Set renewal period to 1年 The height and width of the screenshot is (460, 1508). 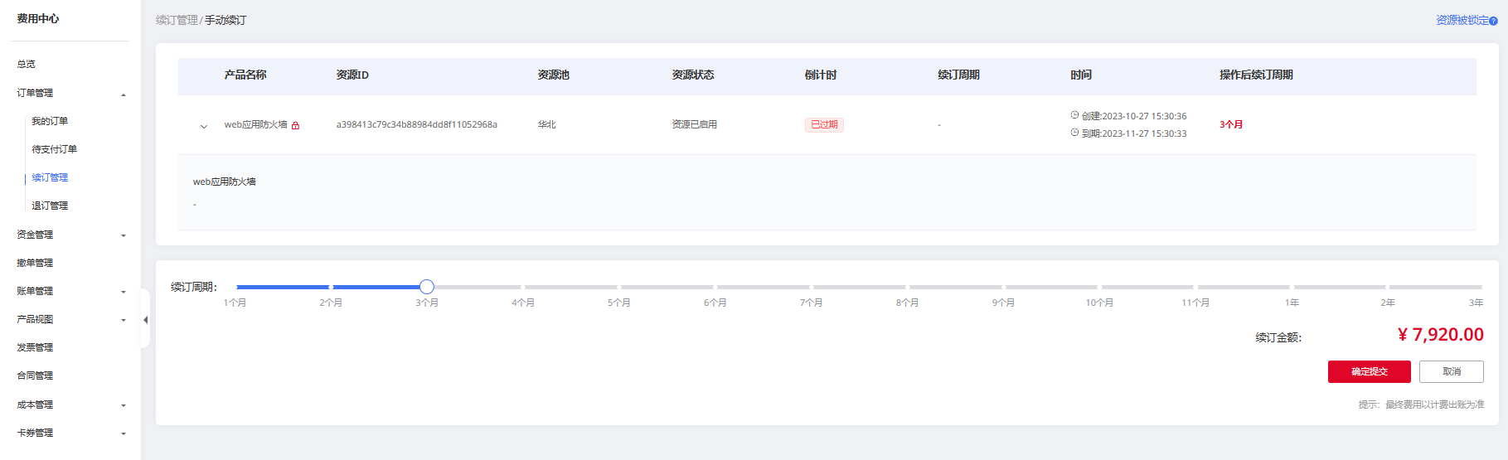[1292, 303]
